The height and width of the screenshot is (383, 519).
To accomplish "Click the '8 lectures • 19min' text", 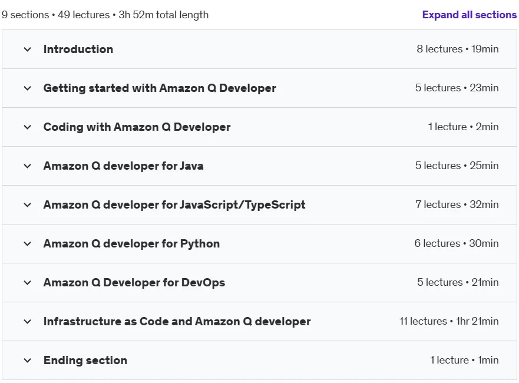I will click(x=457, y=49).
